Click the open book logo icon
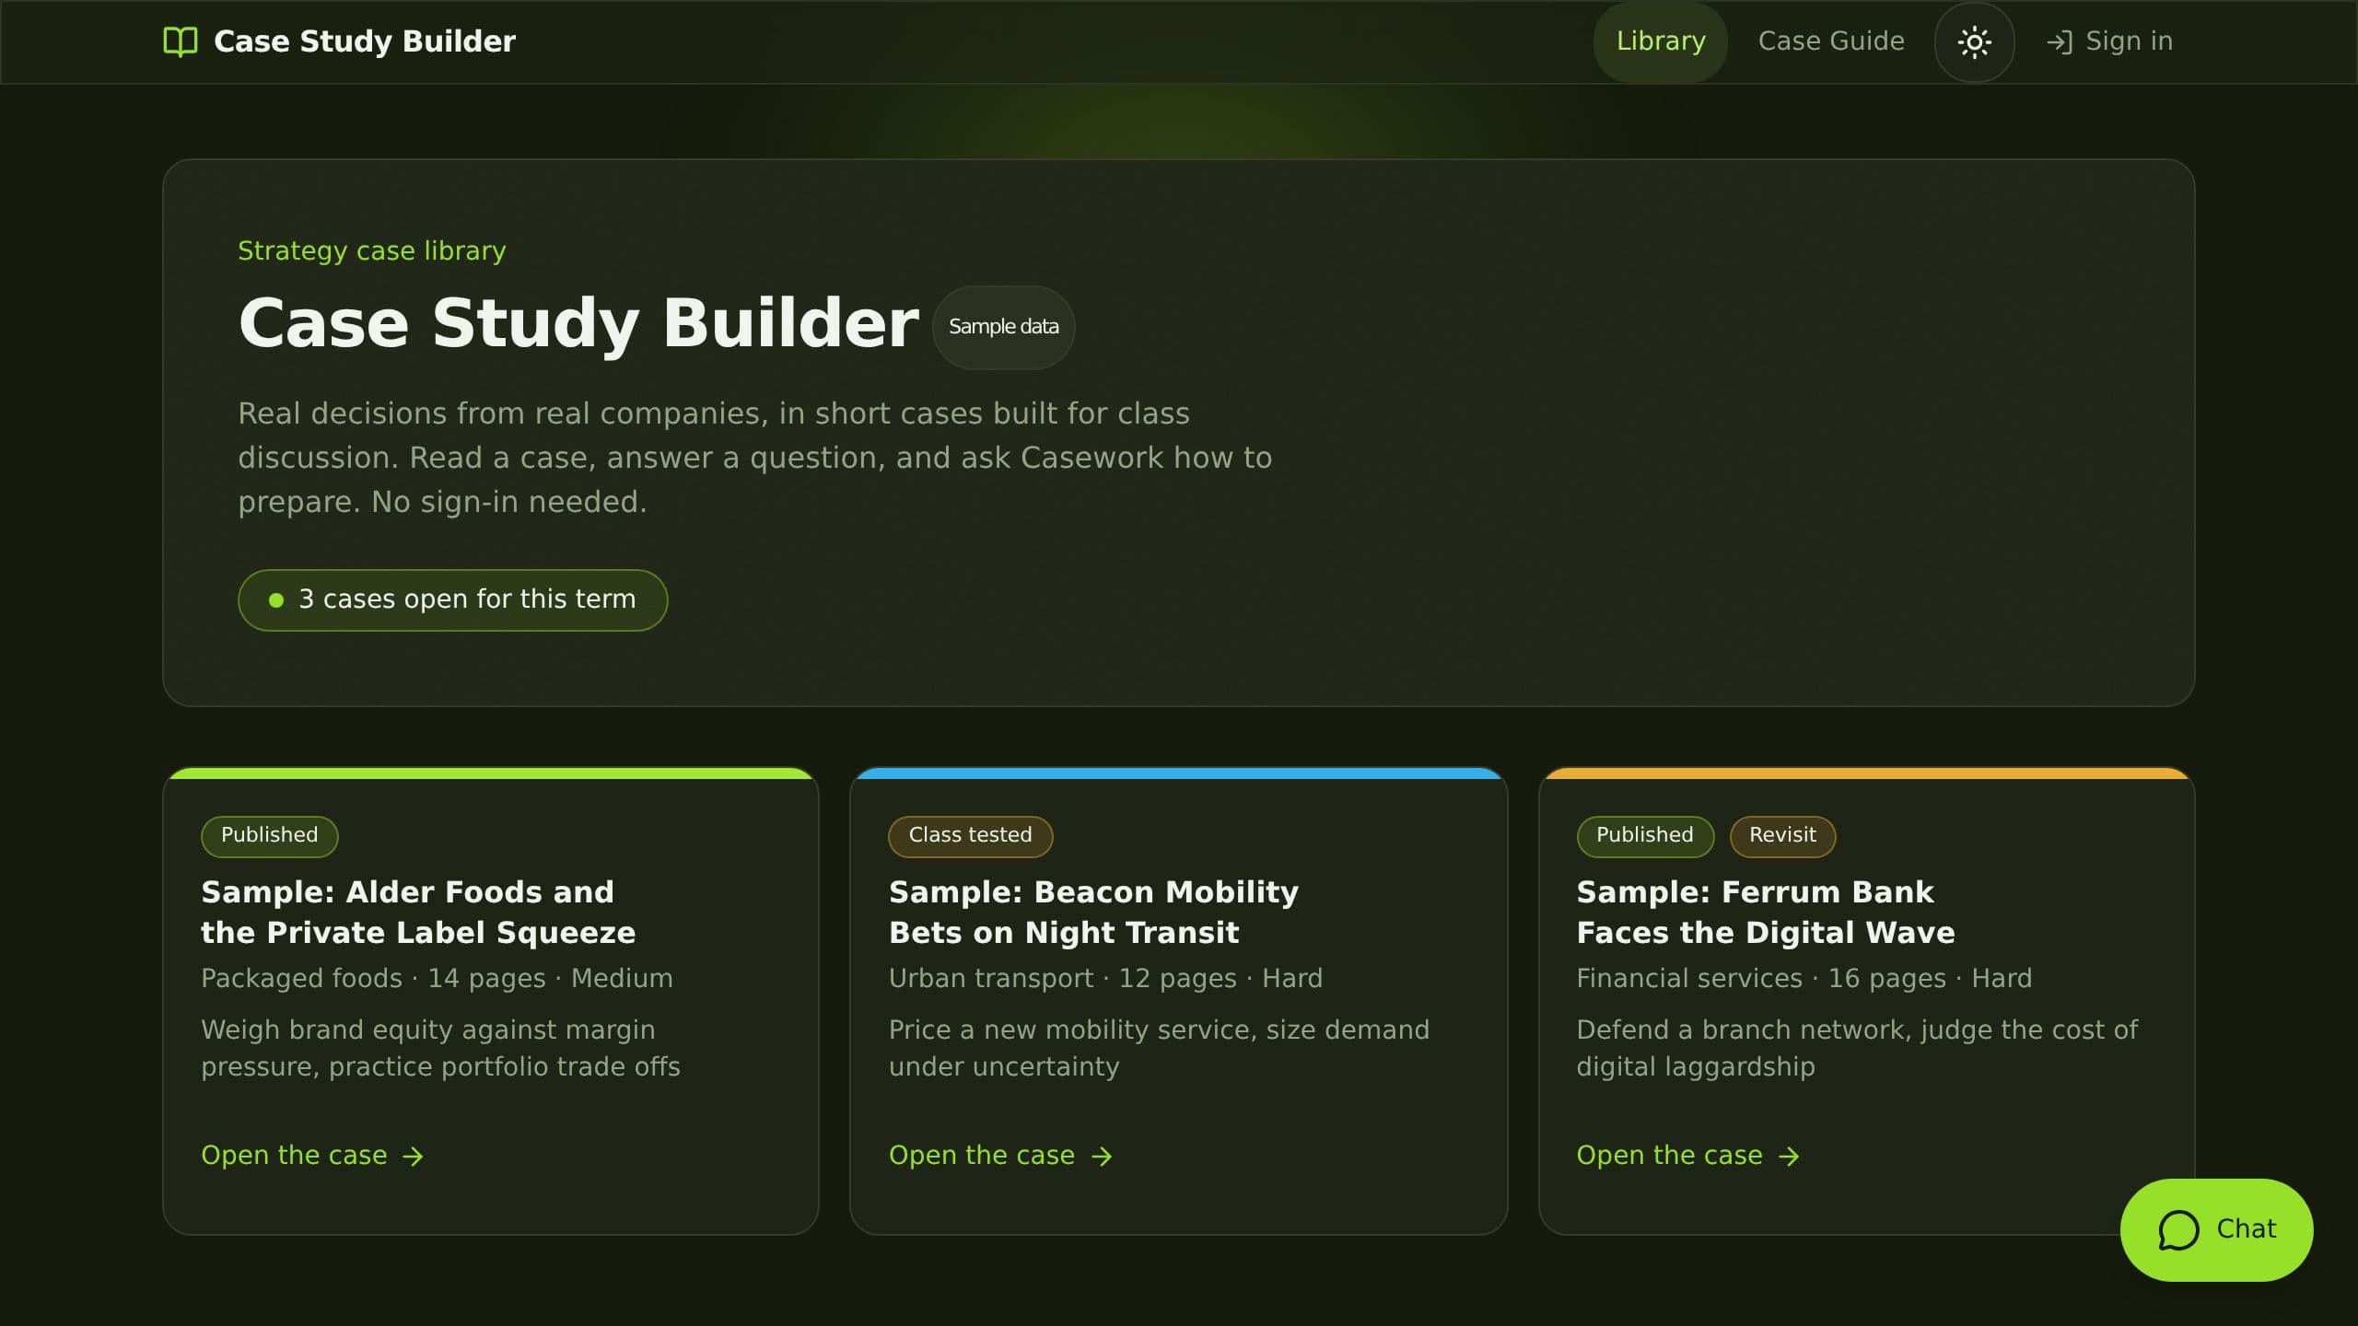 click(x=181, y=41)
